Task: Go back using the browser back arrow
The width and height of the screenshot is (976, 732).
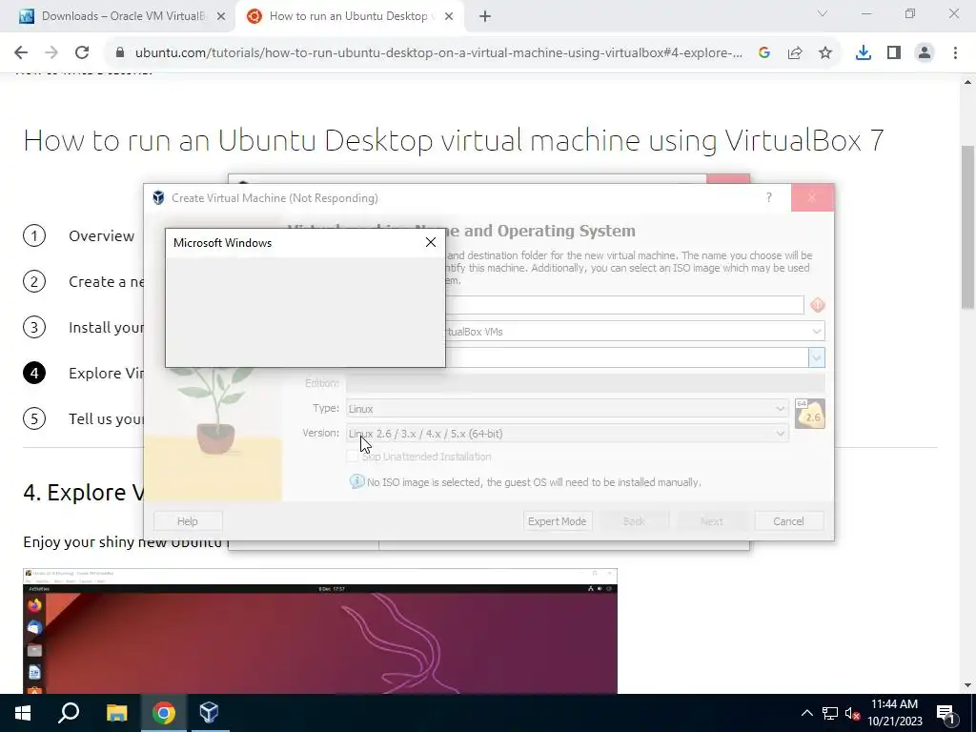Action: [x=21, y=53]
